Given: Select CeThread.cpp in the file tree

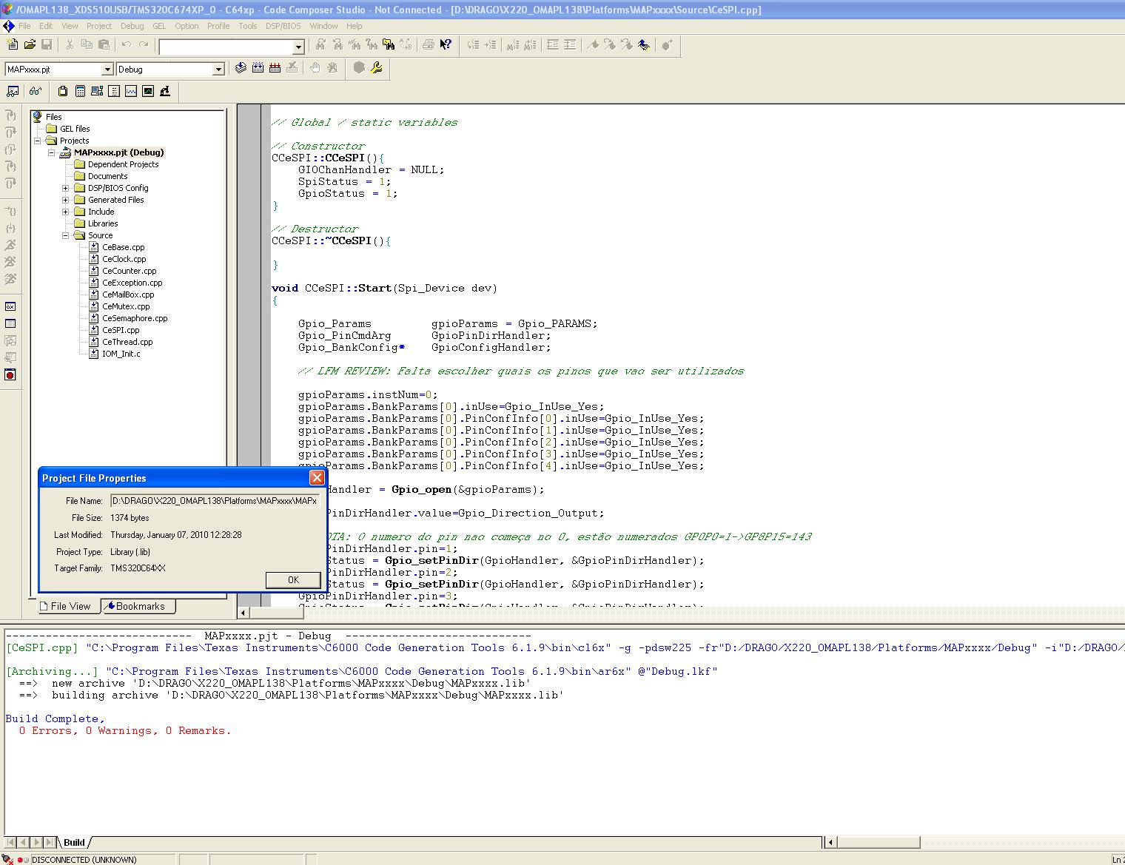Looking at the screenshot, I should pos(127,342).
